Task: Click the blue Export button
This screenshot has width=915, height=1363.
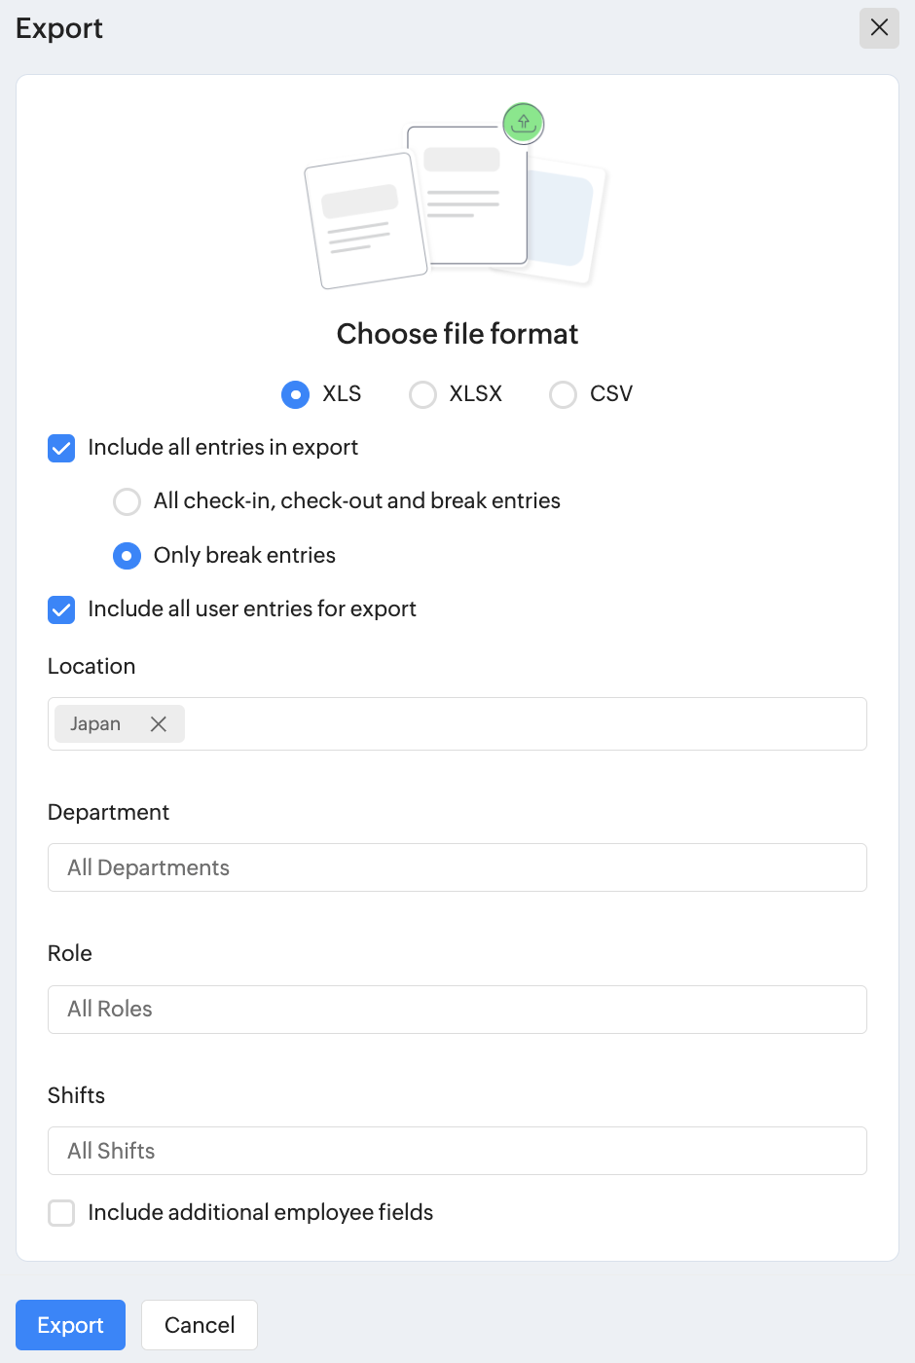Action: pos(70,1325)
